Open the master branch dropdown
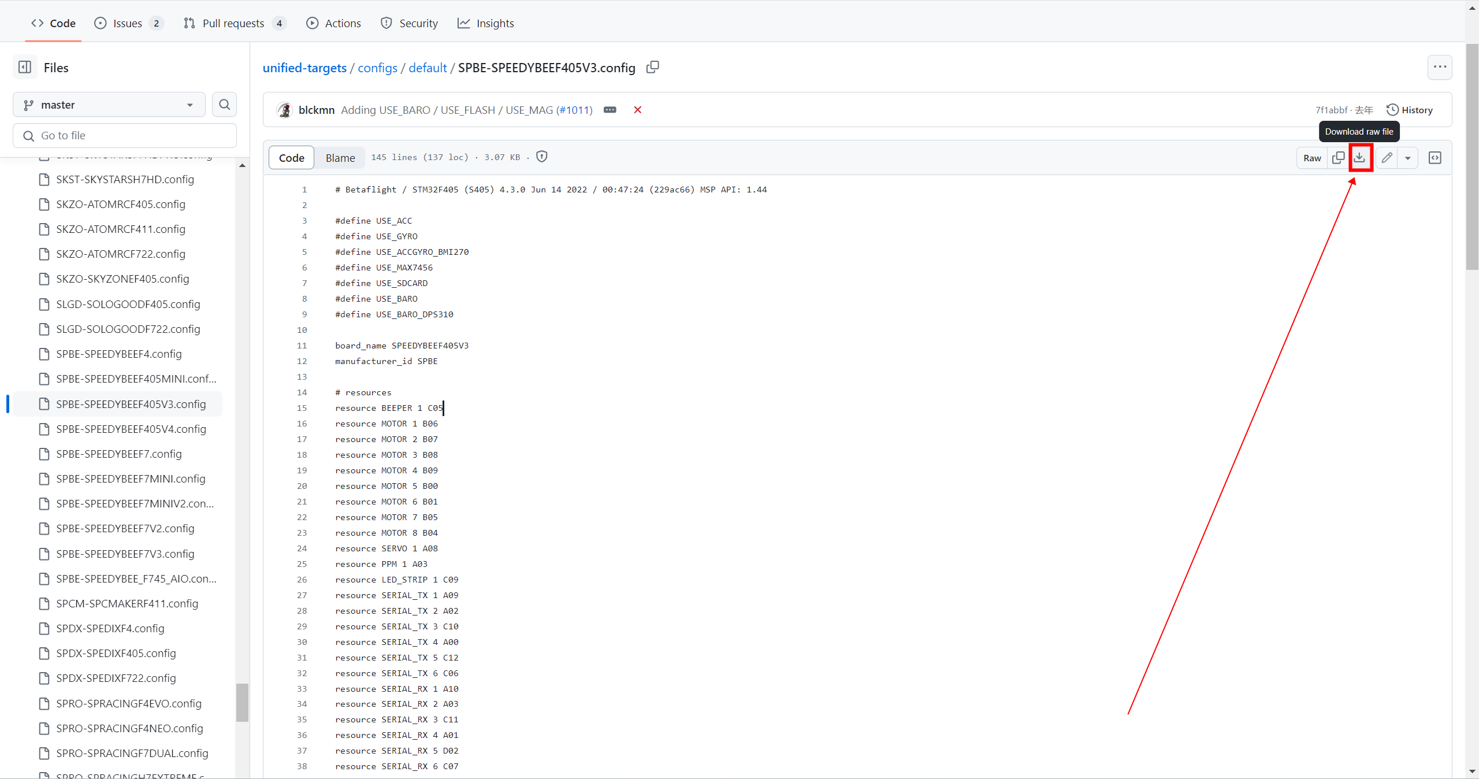1479x779 pixels. (x=109, y=105)
